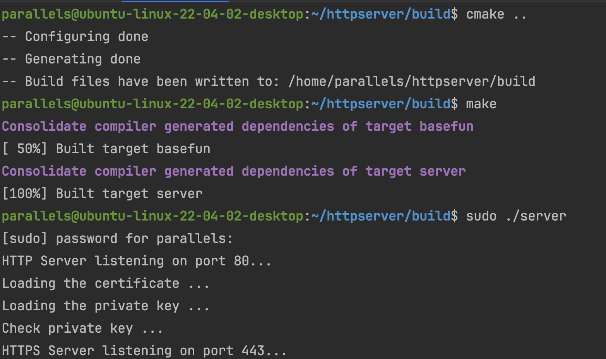Click the cmake .. command text
This screenshot has width=606, height=359.
coord(496,14)
